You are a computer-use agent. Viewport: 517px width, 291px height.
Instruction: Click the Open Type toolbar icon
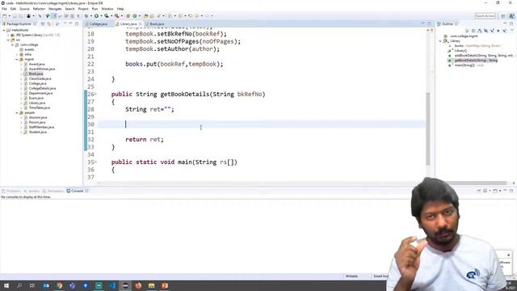(145, 16)
